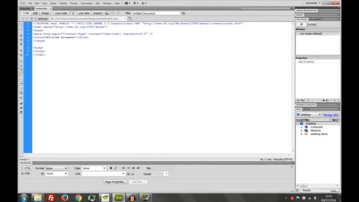
Task: Click the Browse for File folder icon
Action: (132, 174)
